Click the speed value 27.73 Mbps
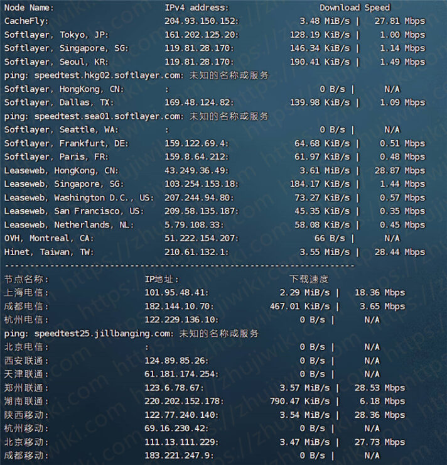This screenshot has width=447, height=465. [x=380, y=442]
